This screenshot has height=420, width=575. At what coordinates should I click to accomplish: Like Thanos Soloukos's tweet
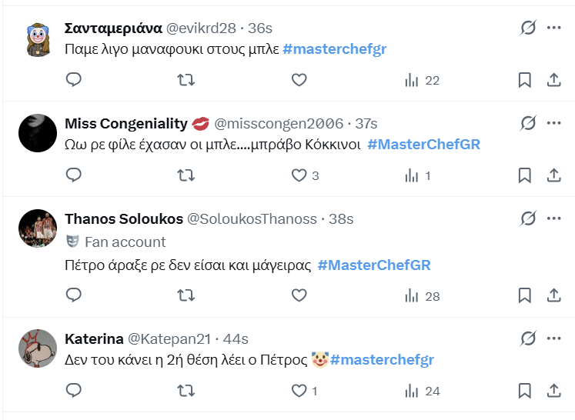coord(299,295)
